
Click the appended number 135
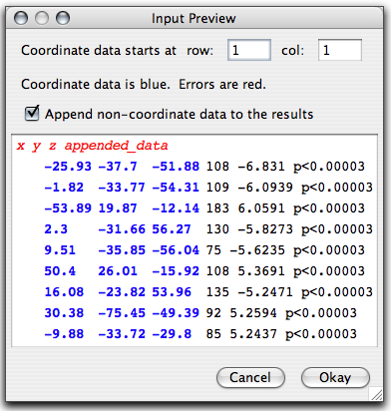[217, 292]
